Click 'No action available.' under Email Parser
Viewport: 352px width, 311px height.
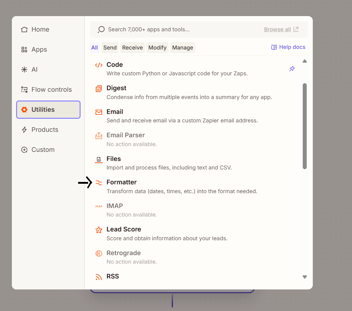(x=132, y=144)
